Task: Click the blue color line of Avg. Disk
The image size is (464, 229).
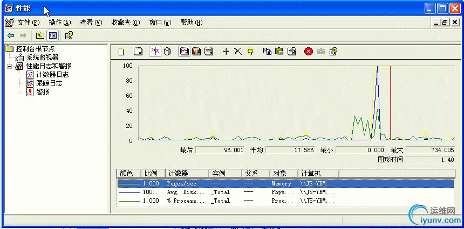Action: 129,192
